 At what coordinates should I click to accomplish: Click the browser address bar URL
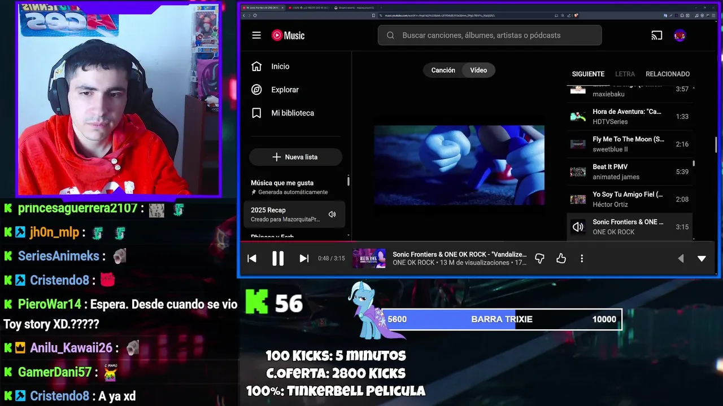[439, 16]
